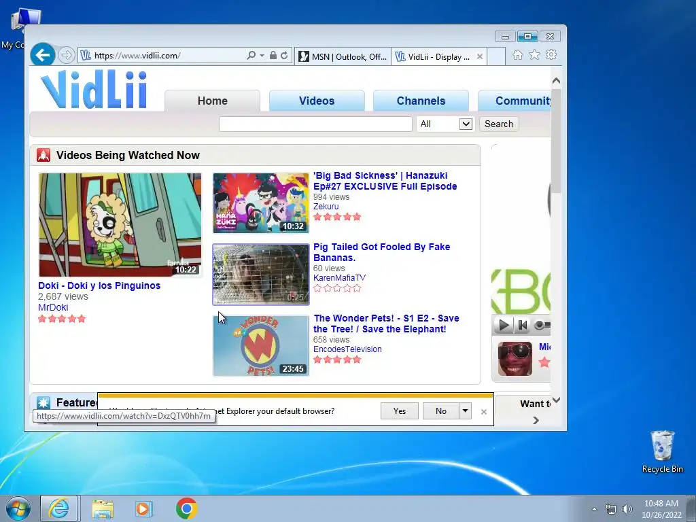This screenshot has height=522, width=696.
Task: Open File Explorer from the taskbar
Action: point(103,508)
